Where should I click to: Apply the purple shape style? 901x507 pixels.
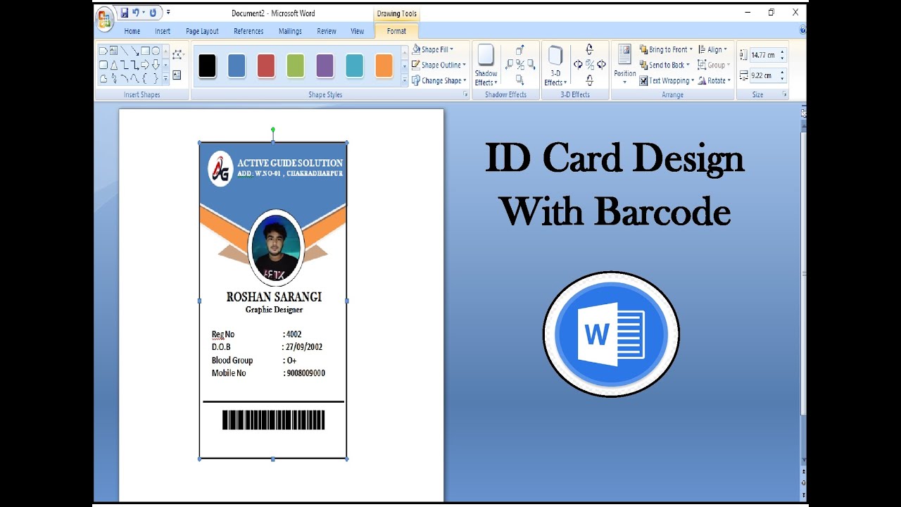tap(325, 65)
